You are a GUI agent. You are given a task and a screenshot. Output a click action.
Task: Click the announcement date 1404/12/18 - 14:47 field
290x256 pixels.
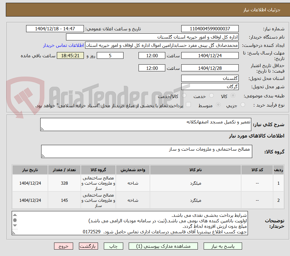(55, 29)
